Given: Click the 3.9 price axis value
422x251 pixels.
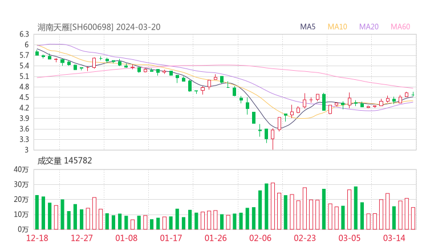Looking at the screenshot, I should click(24, 119).
